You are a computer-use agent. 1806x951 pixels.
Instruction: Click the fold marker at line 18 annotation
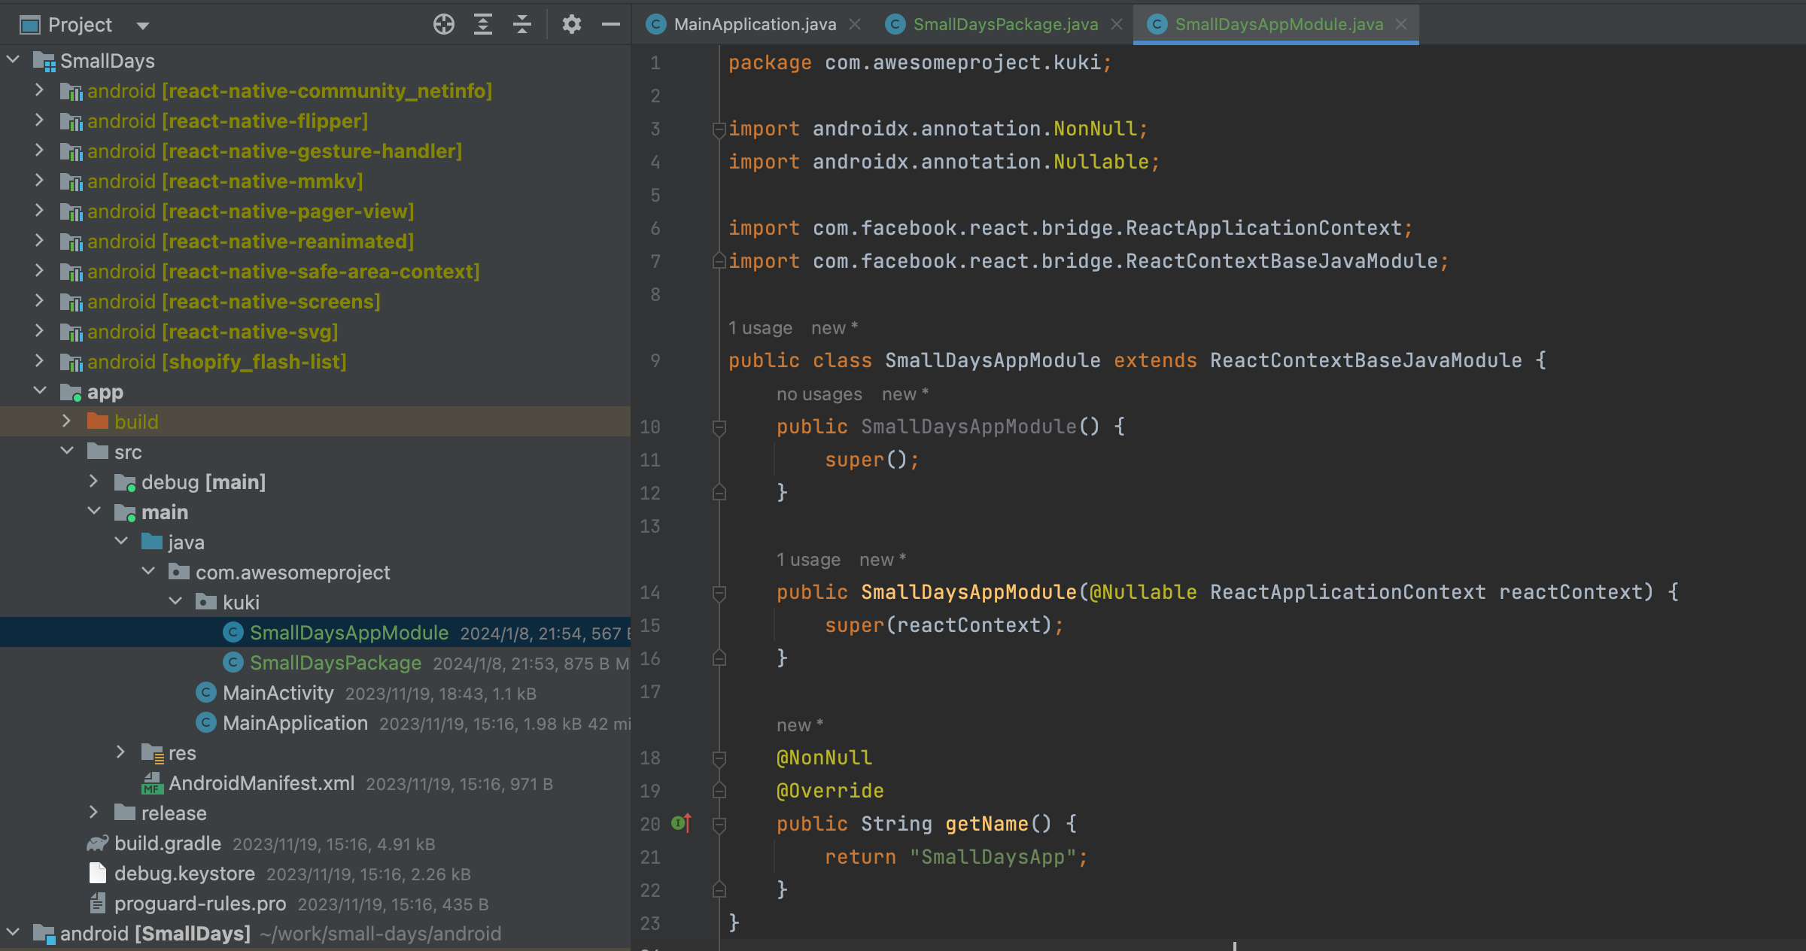(719, 758)
